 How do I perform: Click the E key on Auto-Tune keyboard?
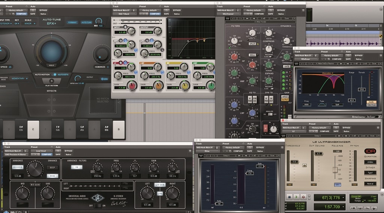[x=33, y=129]
